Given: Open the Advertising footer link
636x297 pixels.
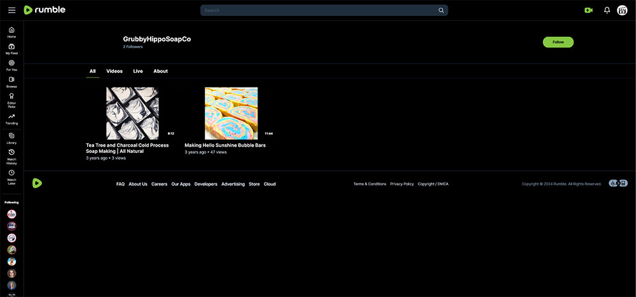Looking at the screenshot, I should [x=233, y=183].
